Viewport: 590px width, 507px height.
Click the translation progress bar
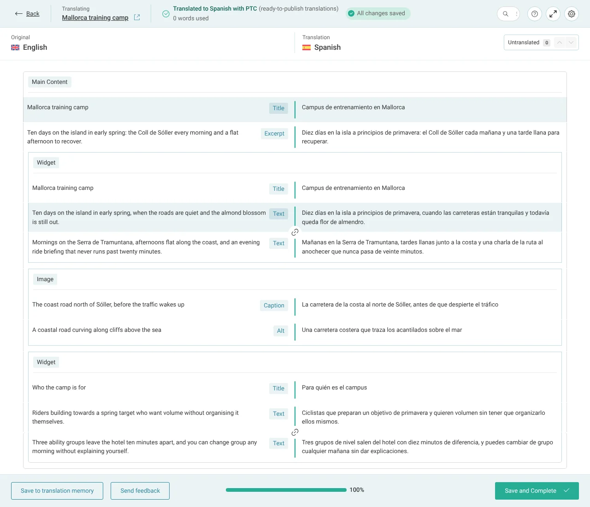(286, 490)
